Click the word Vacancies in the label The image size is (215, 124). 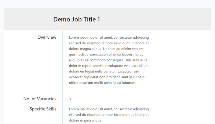point(47,99)
